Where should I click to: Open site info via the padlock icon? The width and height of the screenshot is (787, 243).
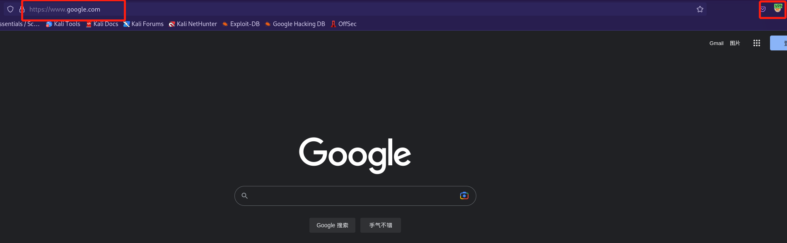22,9
